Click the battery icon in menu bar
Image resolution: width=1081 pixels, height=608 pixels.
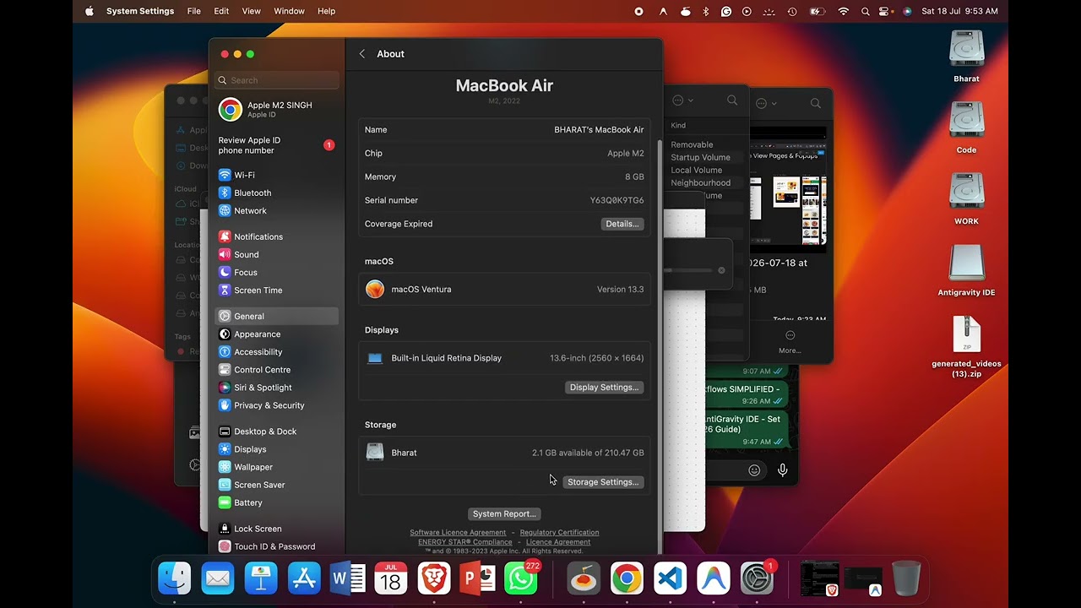[x=817, y=11]
